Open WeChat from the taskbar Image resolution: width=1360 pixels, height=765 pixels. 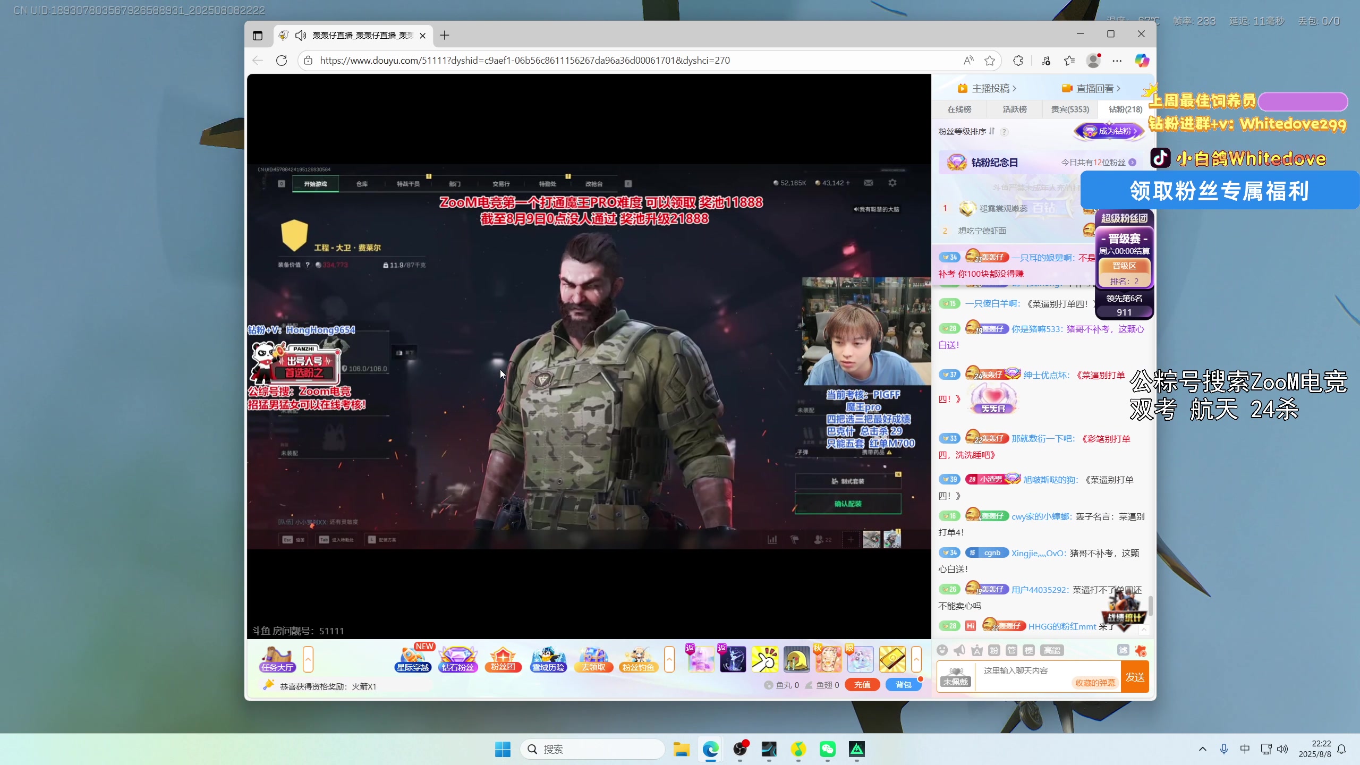pos(828,749)
